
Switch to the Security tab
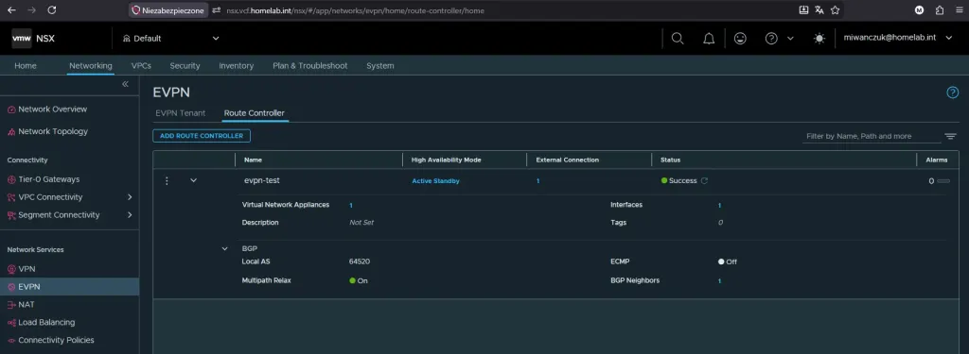coord(185,65)
